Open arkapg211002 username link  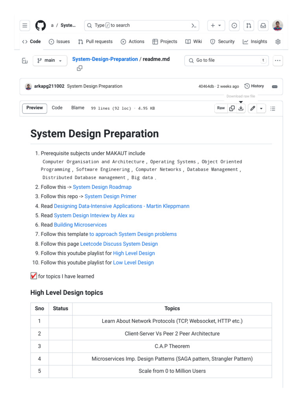click(49, 86)
